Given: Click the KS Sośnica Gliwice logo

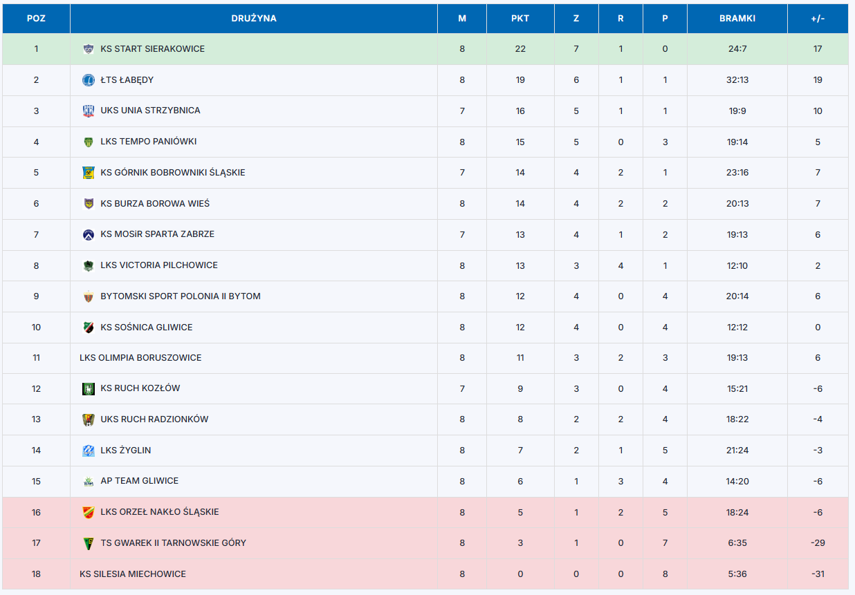Looking at the screenshot, I should point(88,328).
